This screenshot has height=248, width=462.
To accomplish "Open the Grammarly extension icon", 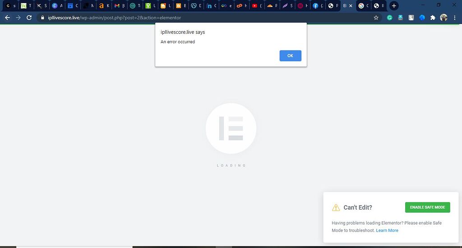I will (390, 18).
